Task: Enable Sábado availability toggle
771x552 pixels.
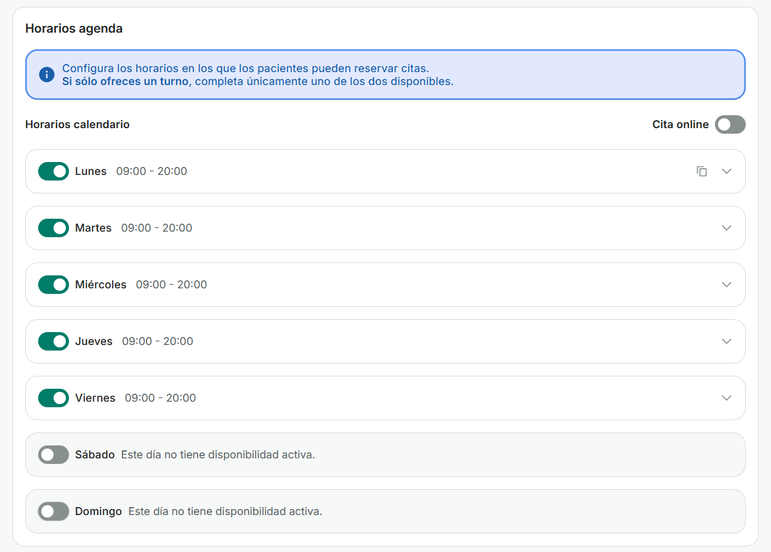Action: [x=54, y=455]
